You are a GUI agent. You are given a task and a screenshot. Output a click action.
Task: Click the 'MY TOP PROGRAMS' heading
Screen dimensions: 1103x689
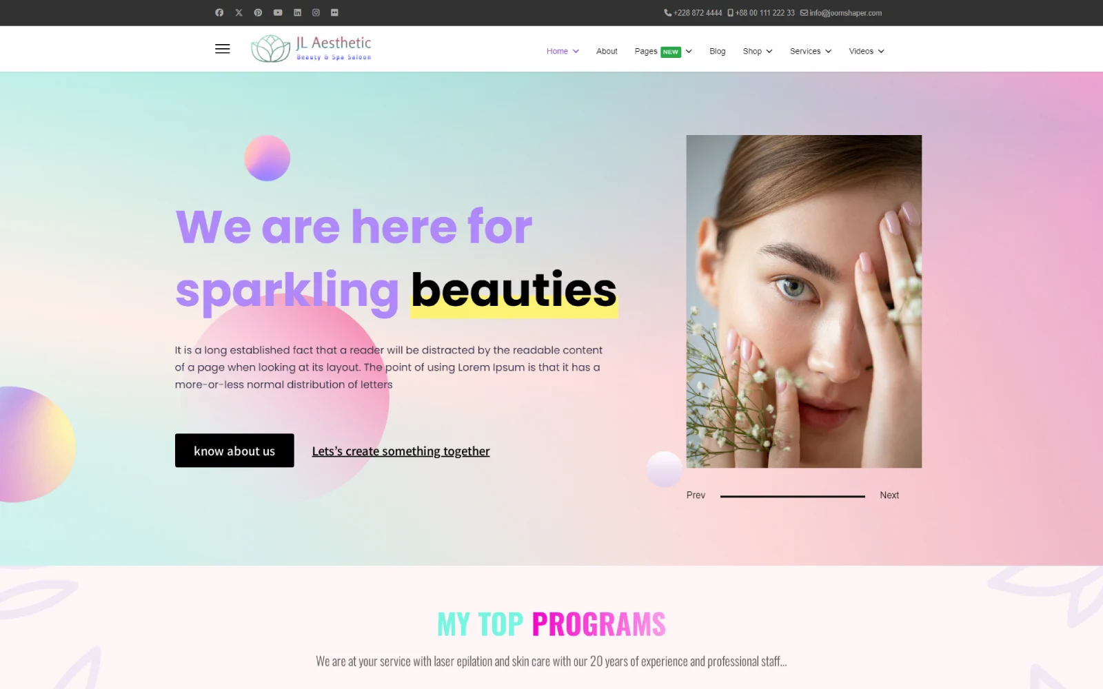(x=551, y=624)
